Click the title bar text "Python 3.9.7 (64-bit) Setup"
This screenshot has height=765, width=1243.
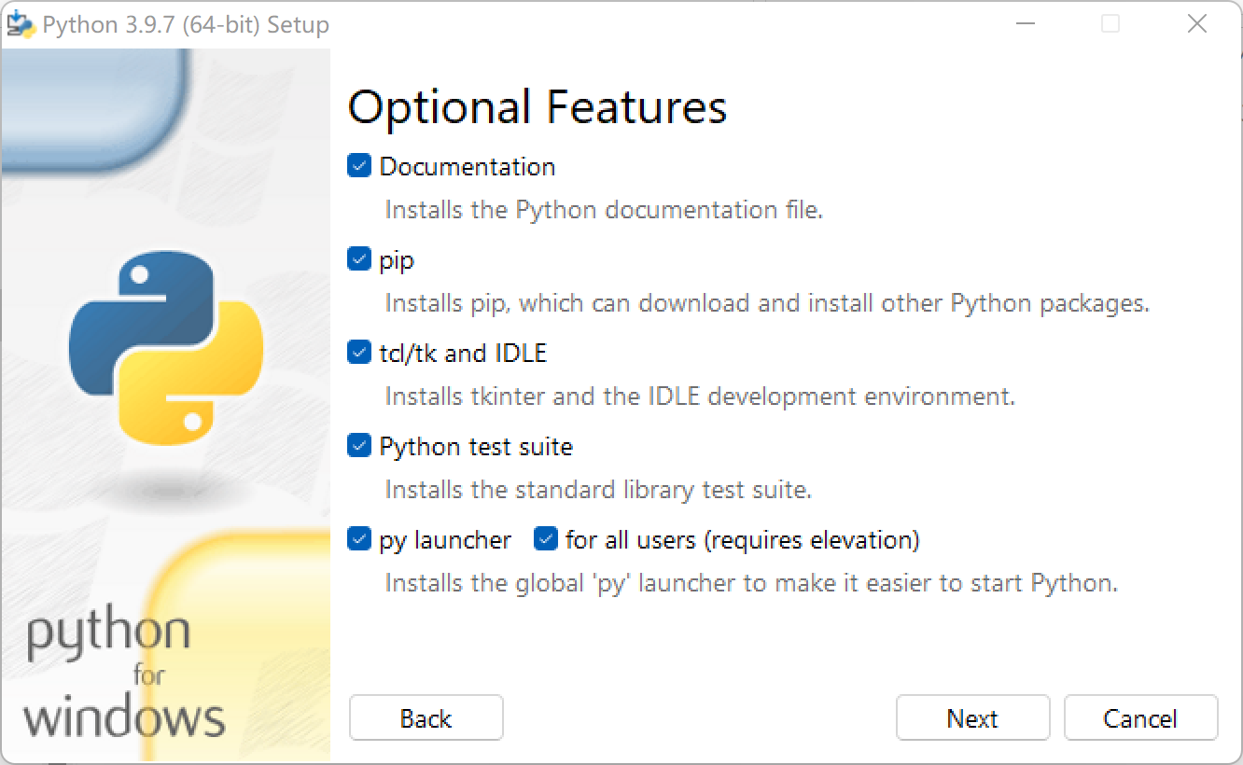187,24
